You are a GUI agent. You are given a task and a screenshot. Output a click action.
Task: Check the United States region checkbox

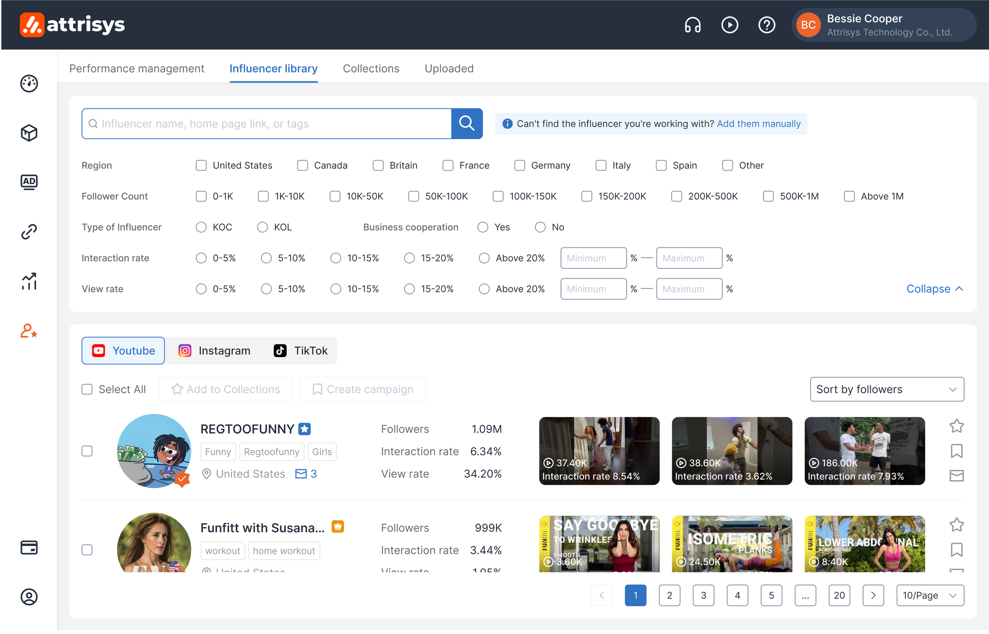(201, 166)
